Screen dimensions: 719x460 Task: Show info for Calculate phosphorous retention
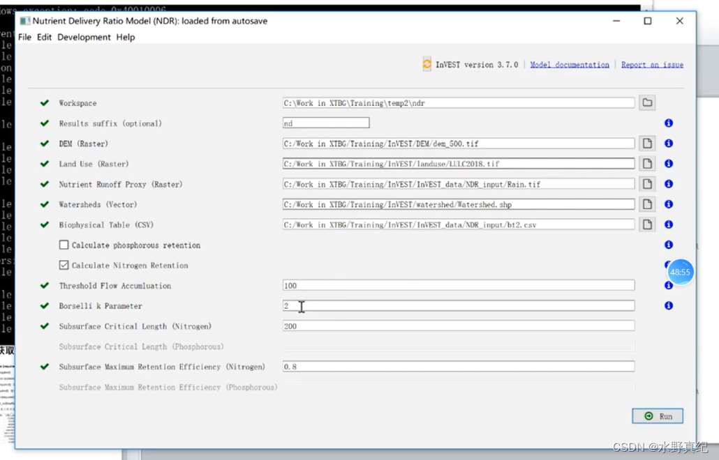669,245
